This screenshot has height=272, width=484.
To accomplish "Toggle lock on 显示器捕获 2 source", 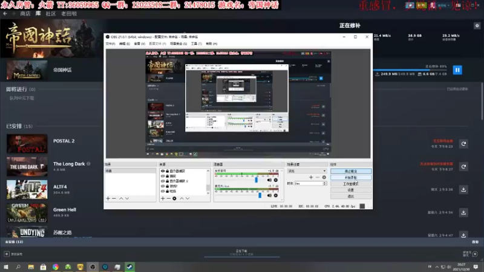I will point(168,181).
